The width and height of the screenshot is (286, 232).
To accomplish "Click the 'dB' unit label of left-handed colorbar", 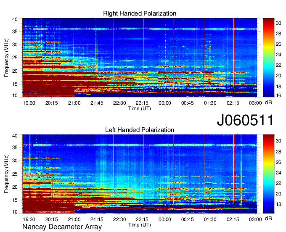I will [268, 218].
